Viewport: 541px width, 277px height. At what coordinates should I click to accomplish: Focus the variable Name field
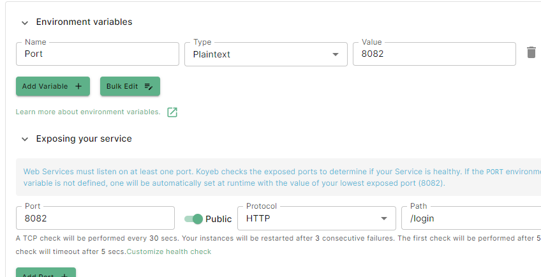97,54
